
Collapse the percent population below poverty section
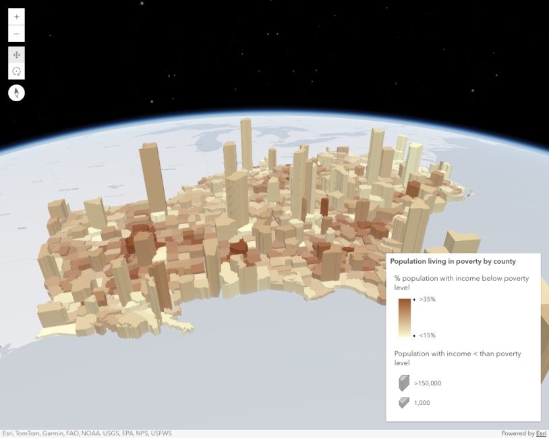pyautogui.click(x=461, y=282)
